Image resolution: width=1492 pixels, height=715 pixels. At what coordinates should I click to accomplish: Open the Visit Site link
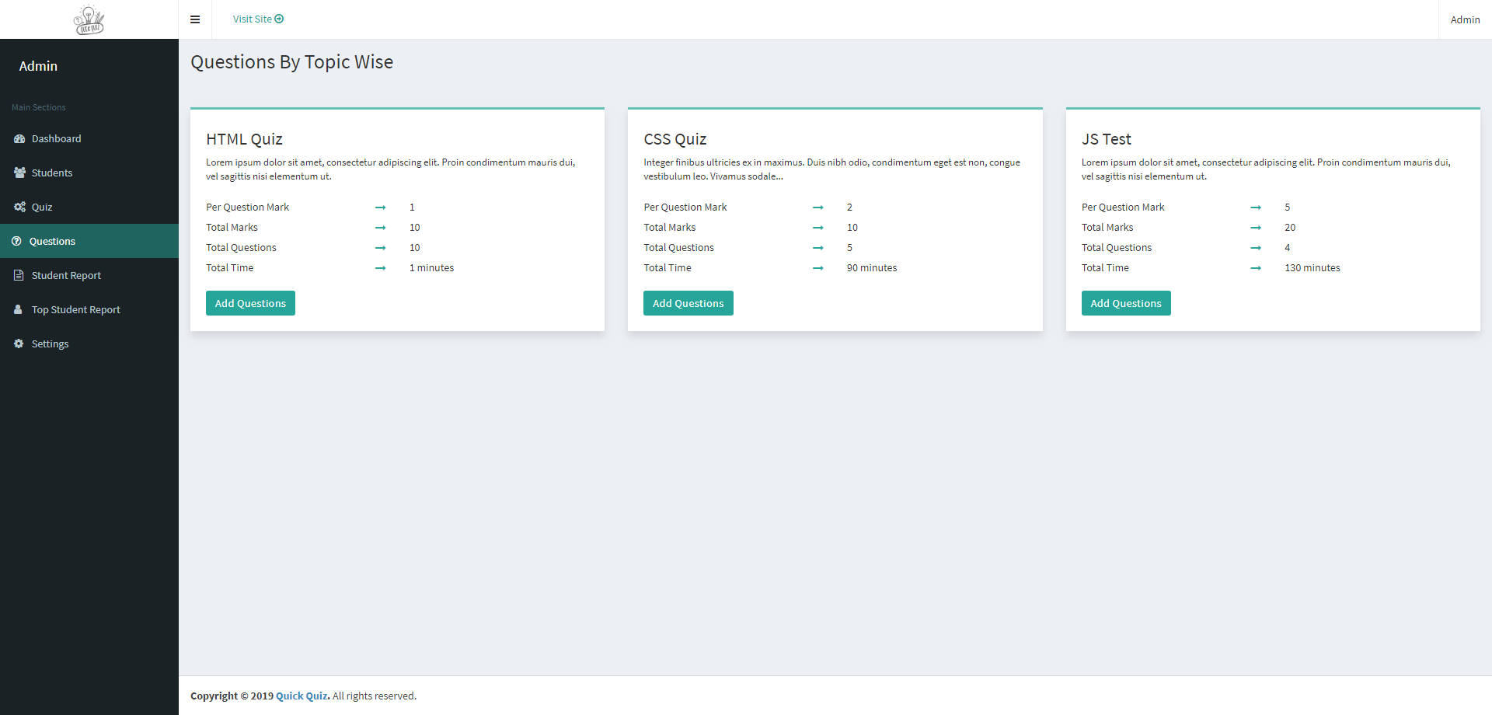point(253,19)
